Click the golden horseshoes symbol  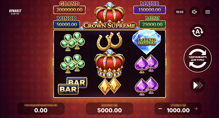pos(109,41)
